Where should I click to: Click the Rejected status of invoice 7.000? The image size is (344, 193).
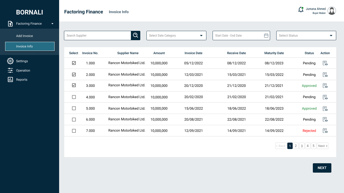coord(309,131)
